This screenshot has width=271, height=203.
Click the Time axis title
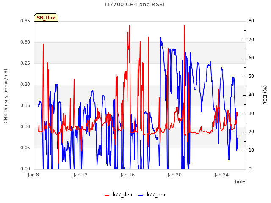coord(240,181)
